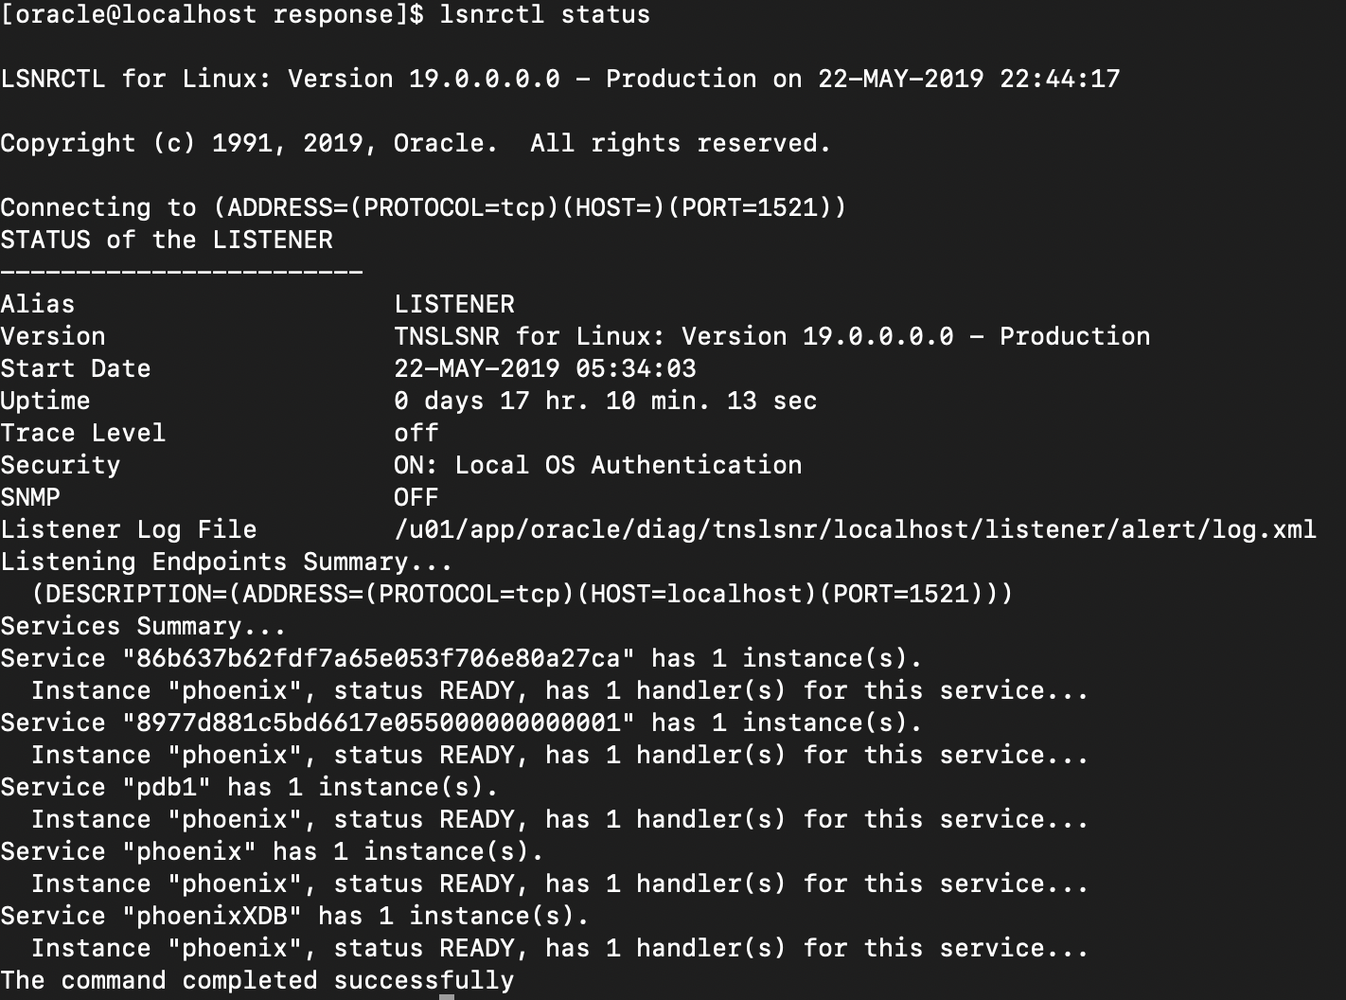Click 'STATUS of the LISTENER' heading

tap(167, 240)
